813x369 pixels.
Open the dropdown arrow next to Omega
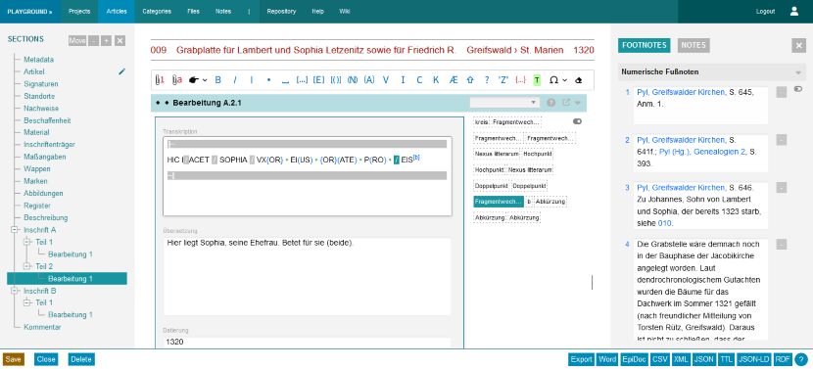(564, 80)
